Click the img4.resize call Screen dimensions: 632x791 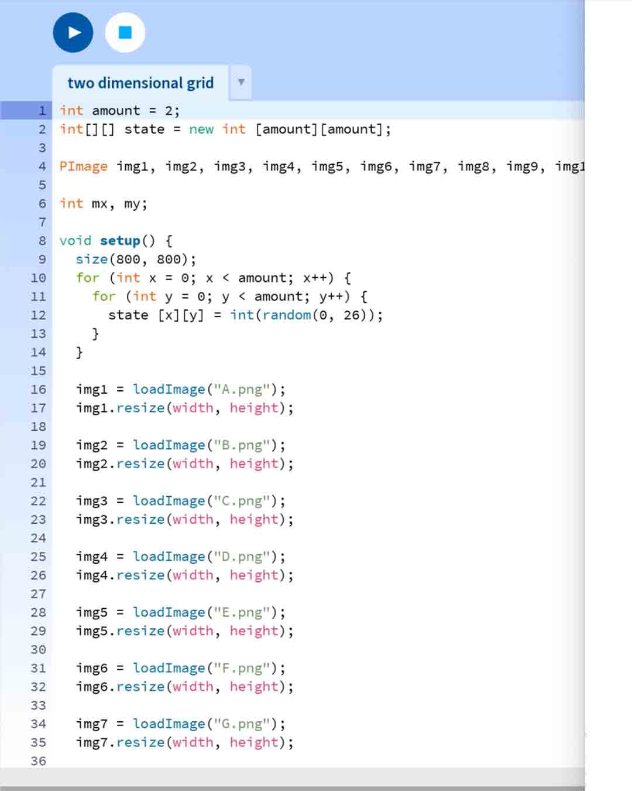[140, 575]
